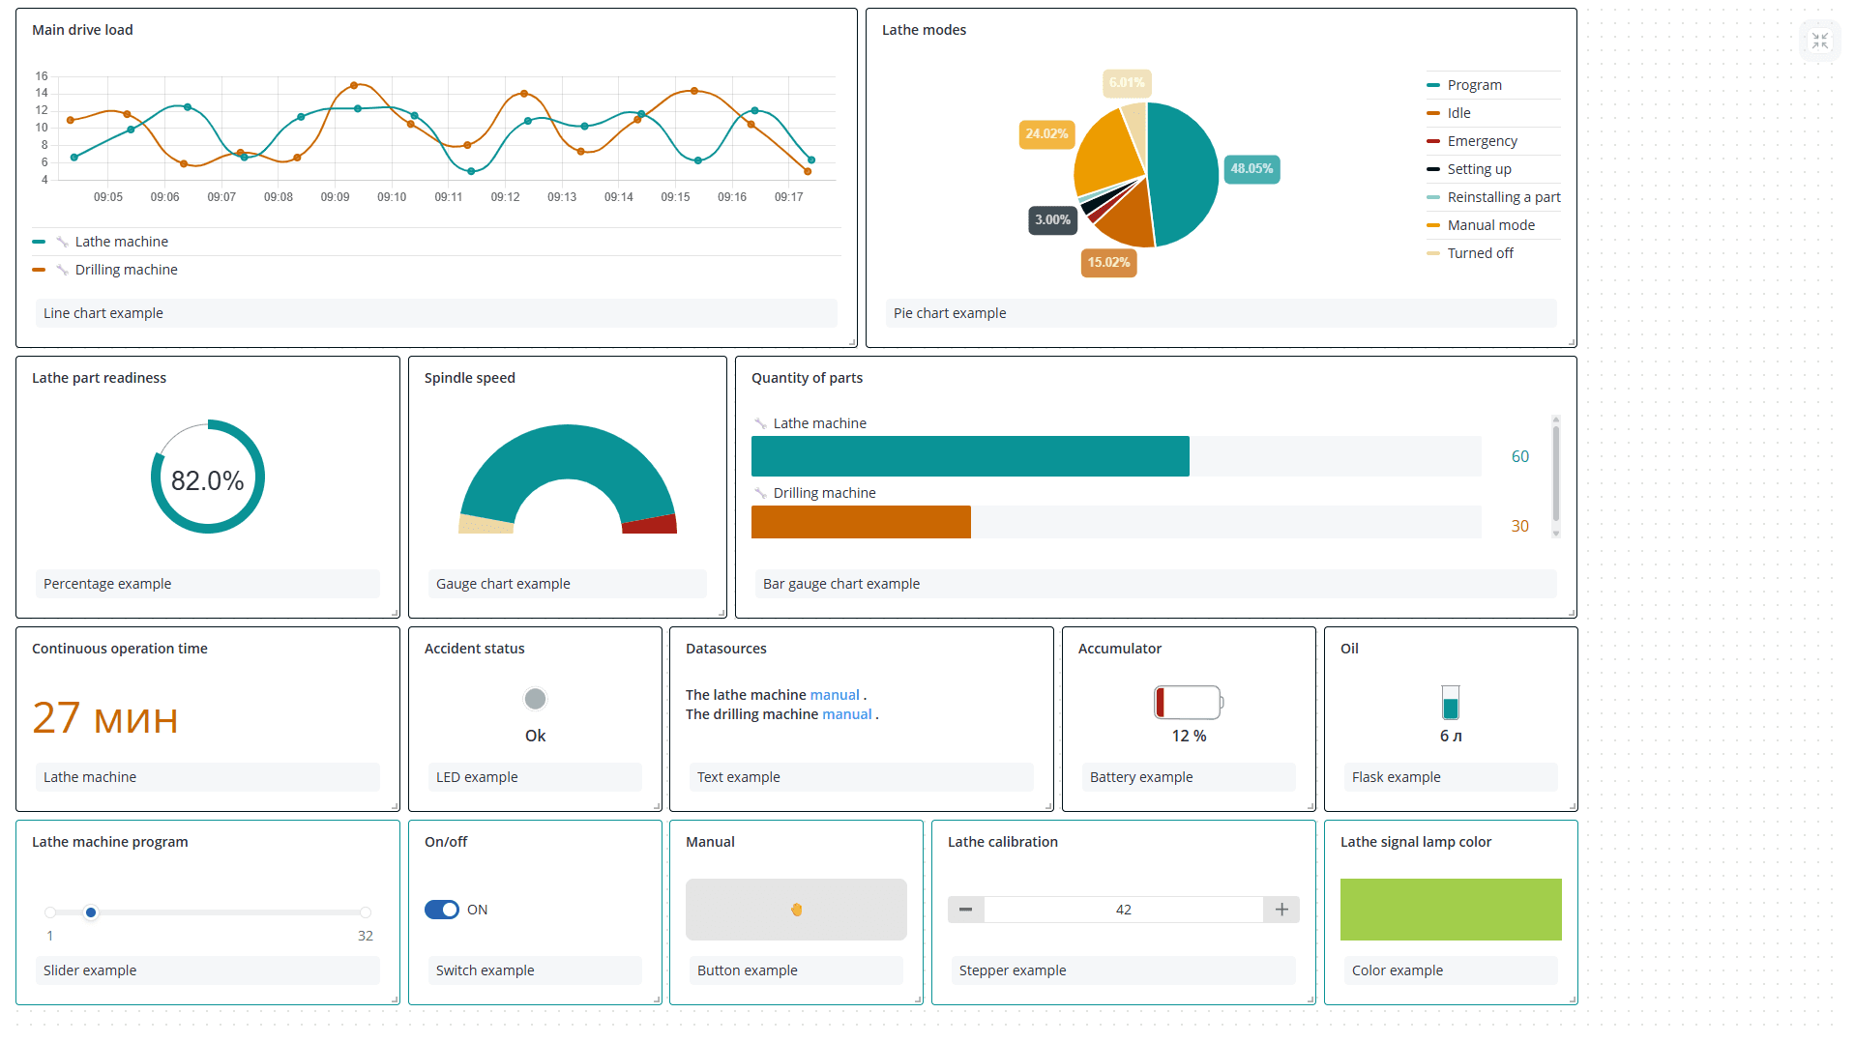Click the Accumulator battery icon
The image size is (1855, 1042).
pyautogui.click(x=1188, y=702)
